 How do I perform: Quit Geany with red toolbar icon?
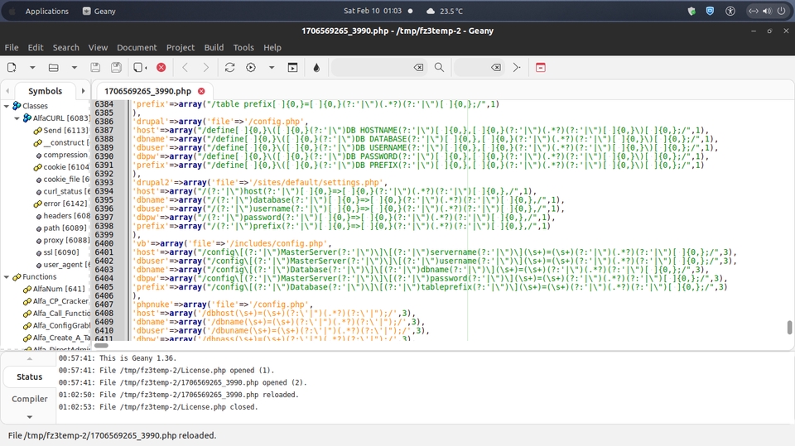[541, 67]
